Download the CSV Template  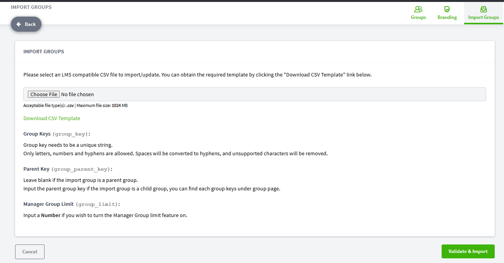(x=52, y=118)
